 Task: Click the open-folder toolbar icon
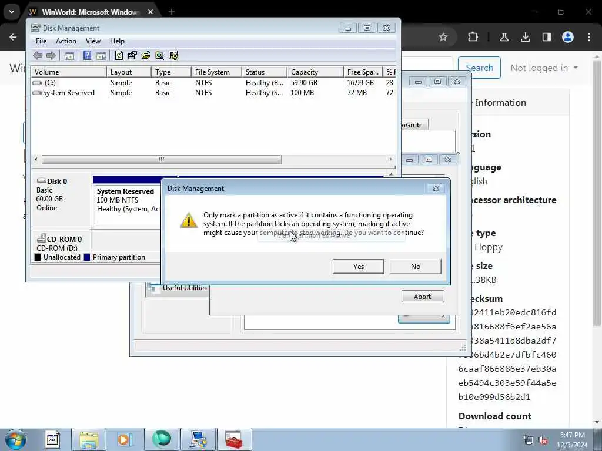[x=146, y=56]
